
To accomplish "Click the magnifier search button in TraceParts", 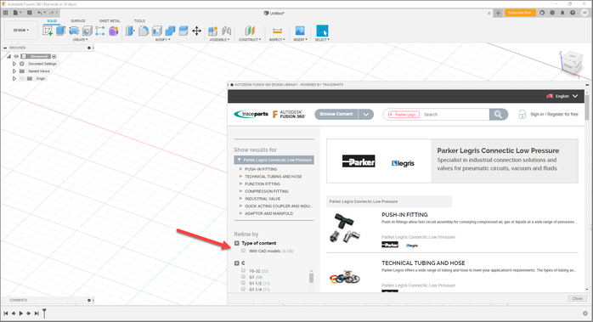I will (x=499, y=114).
